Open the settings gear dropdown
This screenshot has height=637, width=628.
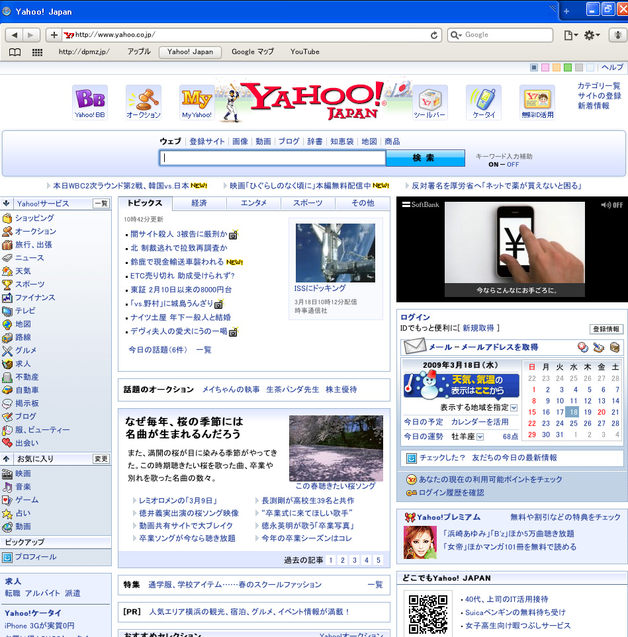(x=592, y=35)
